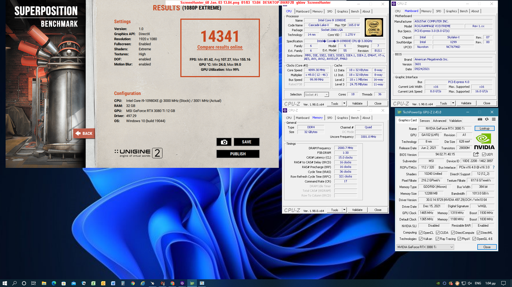Click the NVIDIA logo in GPU-Z
This screenshot has height=287, width=512.
click(x=484, y=142)
